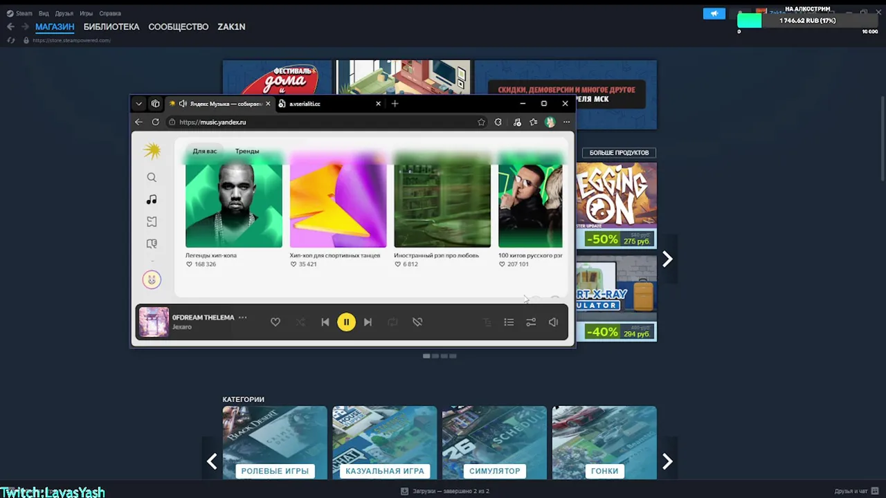
Task: Open the favorites list icon in browser toolbar
Action: click(x=533, y=122)
